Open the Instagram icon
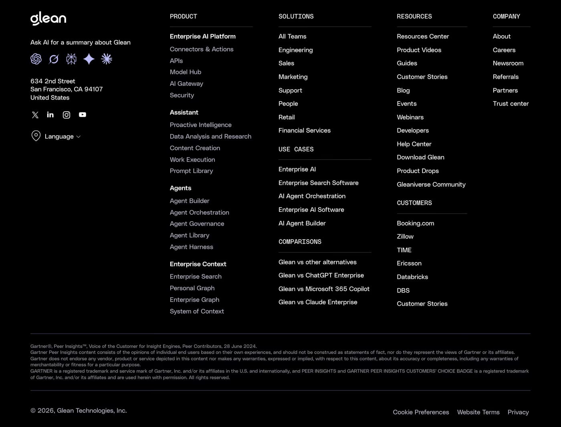Image resolution: width=561 pixels, height=427 pixels. [x=67, y=115]
